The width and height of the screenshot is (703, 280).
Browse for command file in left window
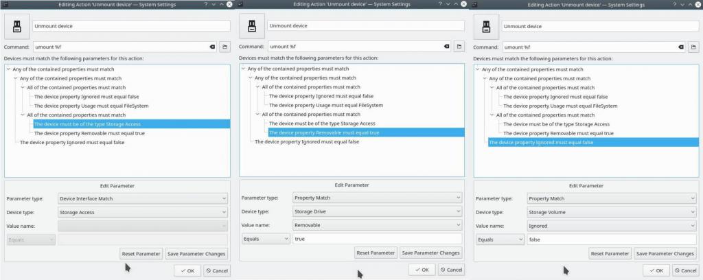[224, 47]
